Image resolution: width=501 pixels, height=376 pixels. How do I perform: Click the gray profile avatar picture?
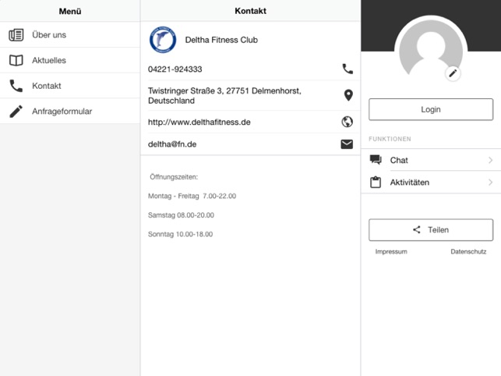431,49
